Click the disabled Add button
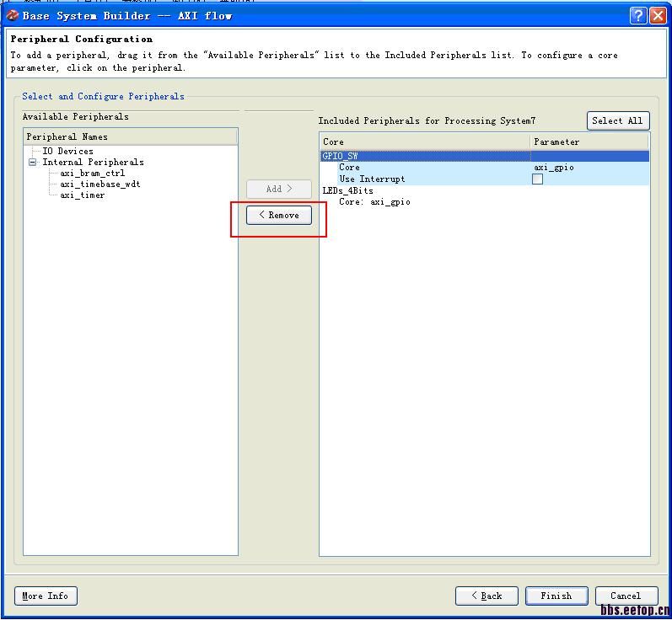The width and height of the screenshot is (672, 620). point(278,189)
